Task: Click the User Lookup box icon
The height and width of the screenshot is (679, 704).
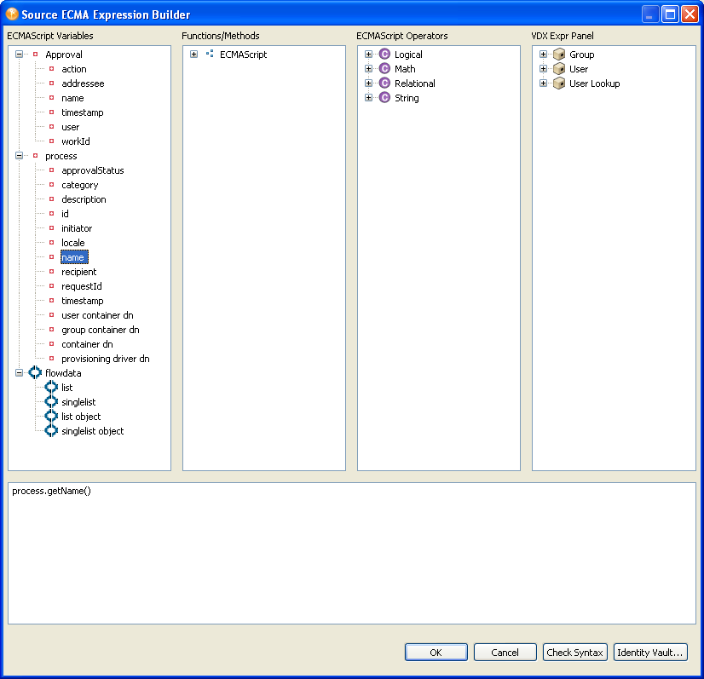Action: point(559,83)
